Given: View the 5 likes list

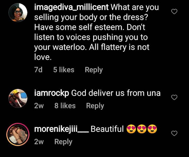Looking at the screenshot, I should (x=64, y=70).
